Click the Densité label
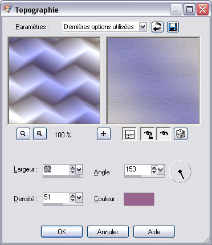212x245 pixels. click(26, 199)
